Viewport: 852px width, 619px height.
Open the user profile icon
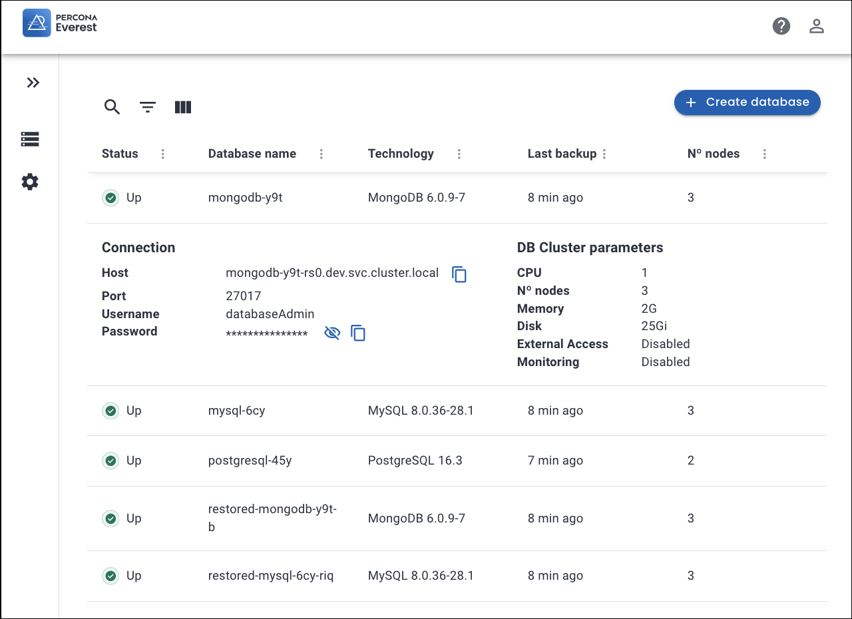coord(816,26)
